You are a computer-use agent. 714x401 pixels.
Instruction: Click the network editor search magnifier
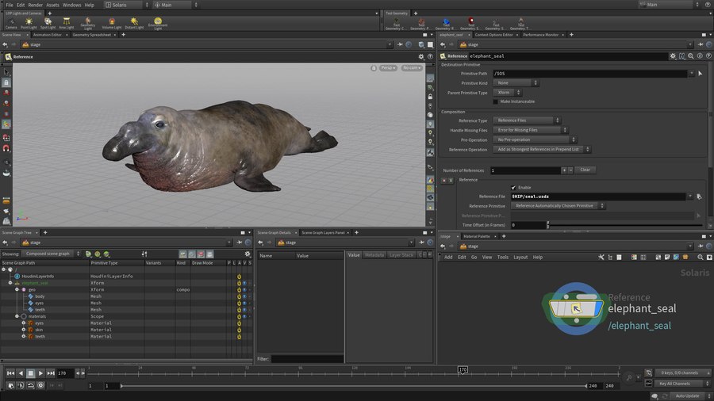pos(701,257)
